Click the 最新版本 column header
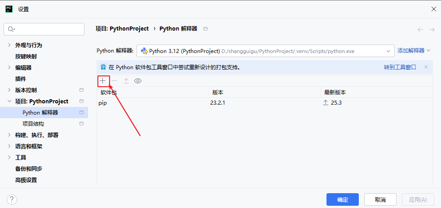Screen dimensions: 441x208 point(377,92)
